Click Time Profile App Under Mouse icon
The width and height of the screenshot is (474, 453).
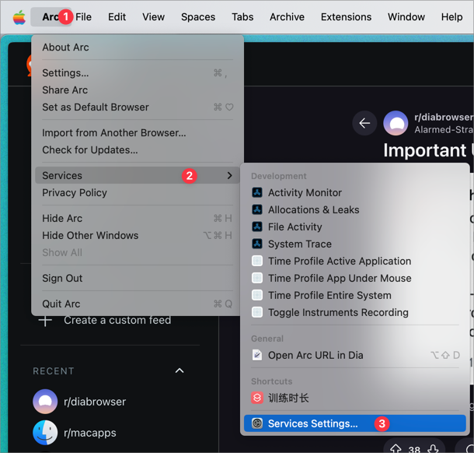(257, 278)
